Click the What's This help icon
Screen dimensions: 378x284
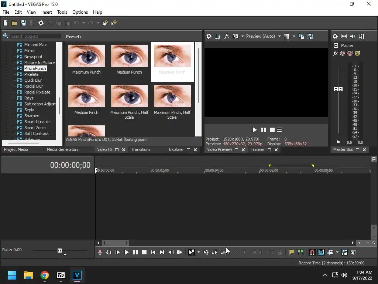click(114, 23)
